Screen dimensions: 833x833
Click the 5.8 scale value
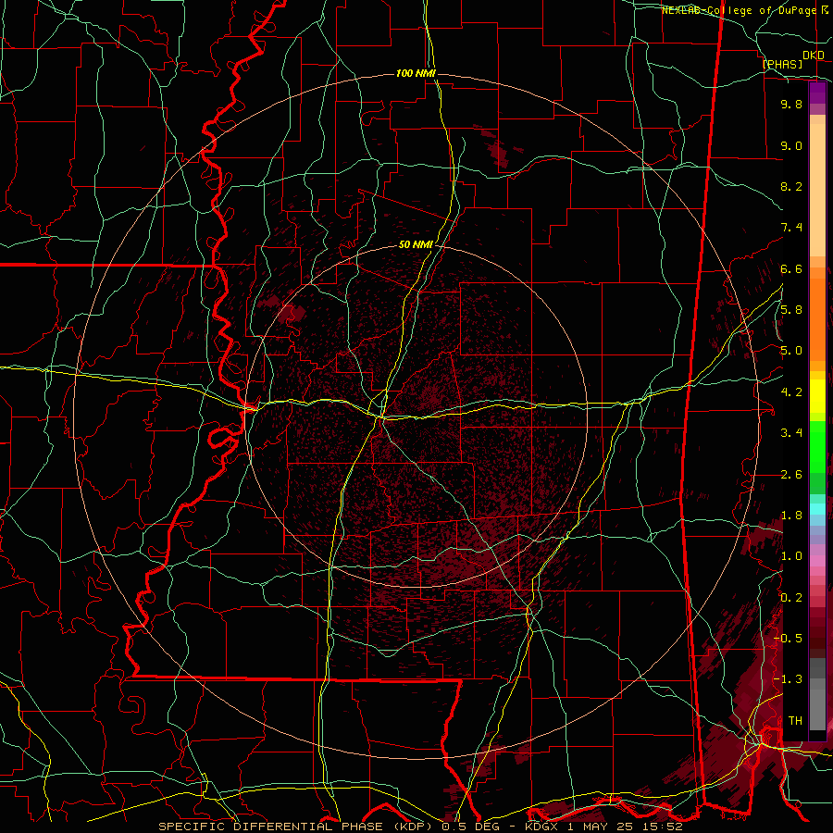tap(791, 310)
